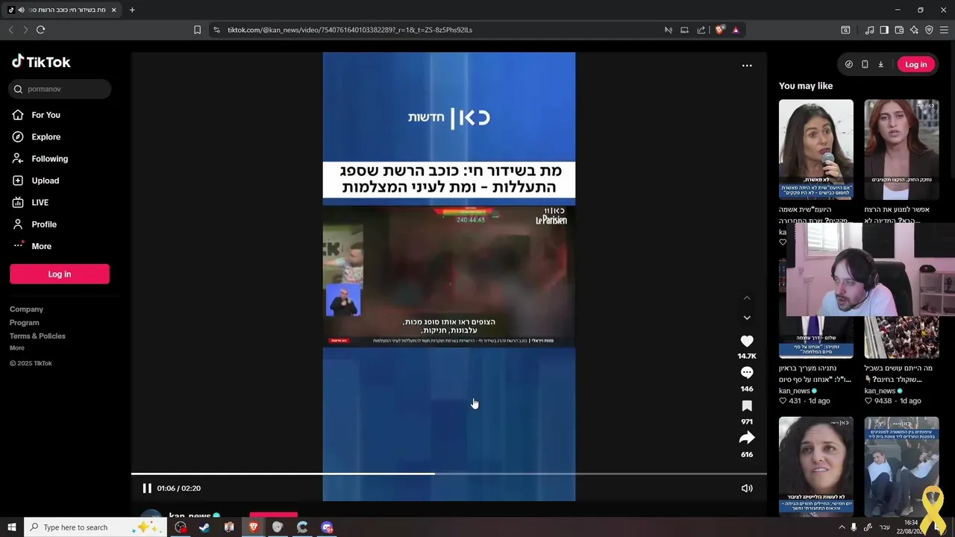Image resolution: width=955 pixels, height=537 pixels.
Task: Click the get-app phone icon
Action: pyautogui.click(x=865, y=64)
